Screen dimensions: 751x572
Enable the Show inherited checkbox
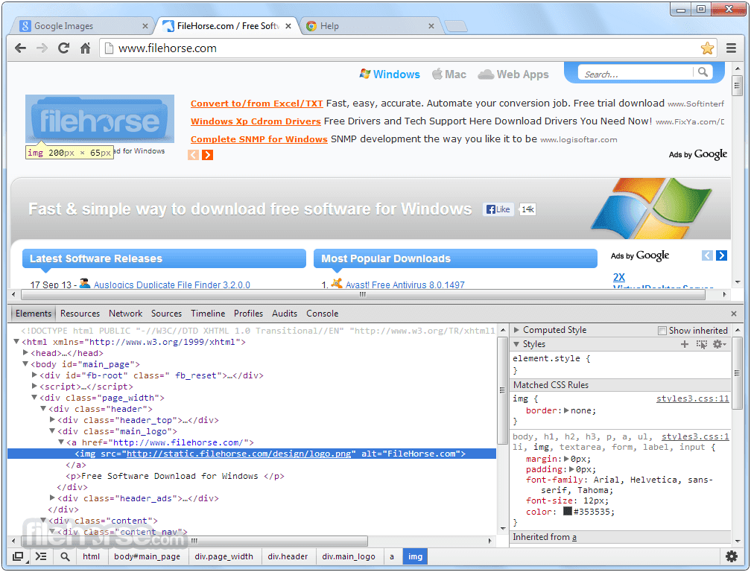click(662, 330)
